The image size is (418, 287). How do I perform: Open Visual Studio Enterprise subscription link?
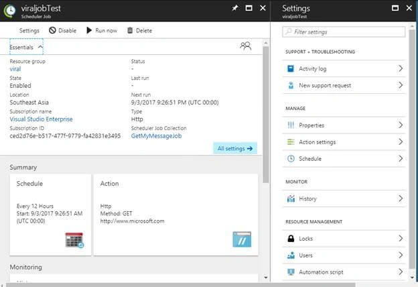41,119
